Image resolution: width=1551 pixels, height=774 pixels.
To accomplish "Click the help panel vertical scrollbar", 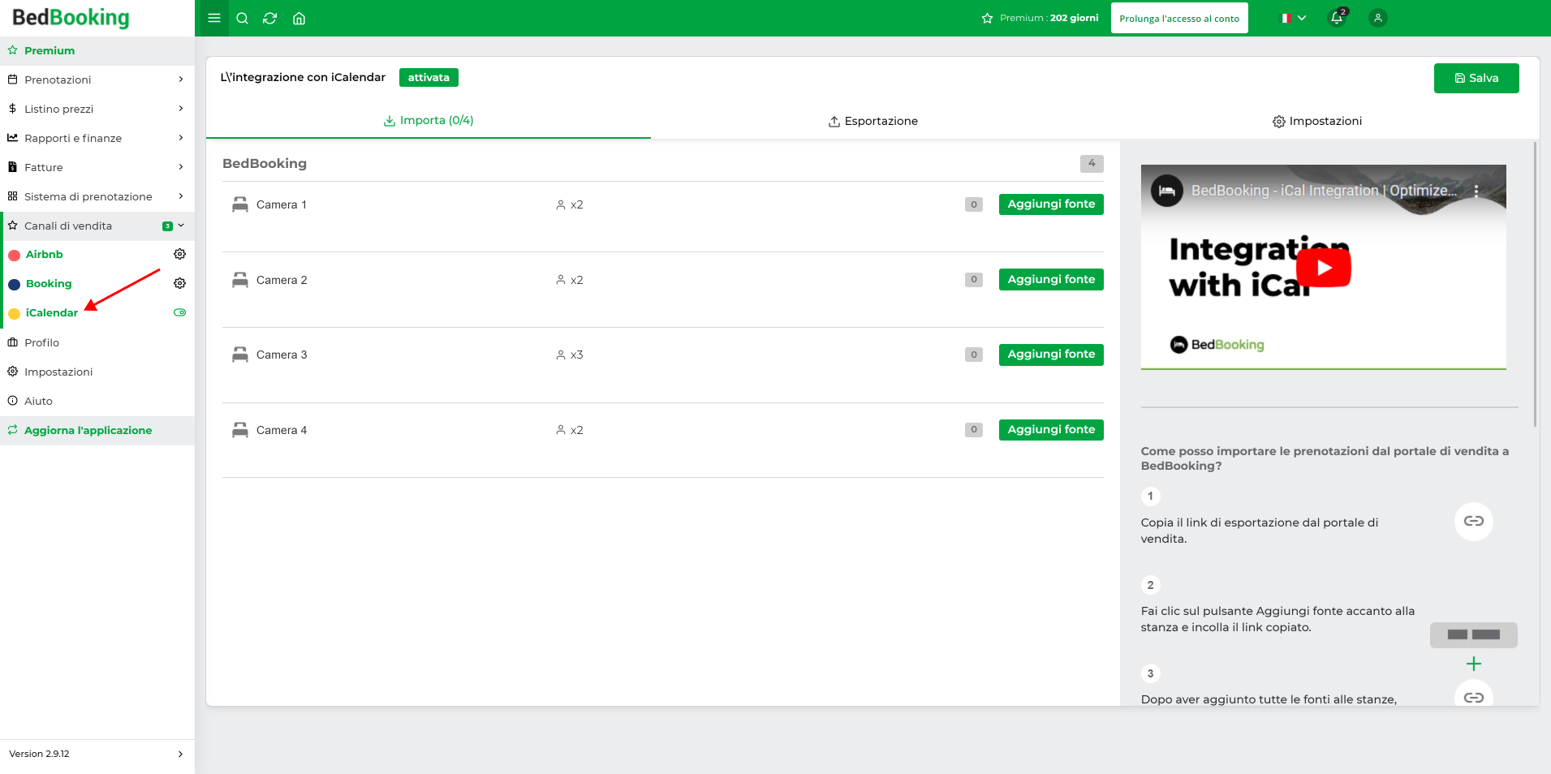I will 1535,284.
